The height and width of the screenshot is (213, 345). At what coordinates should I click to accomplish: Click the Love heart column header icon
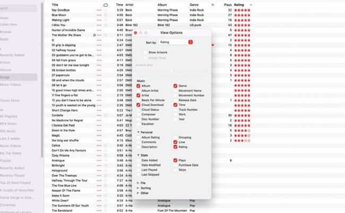pos(213,4)
